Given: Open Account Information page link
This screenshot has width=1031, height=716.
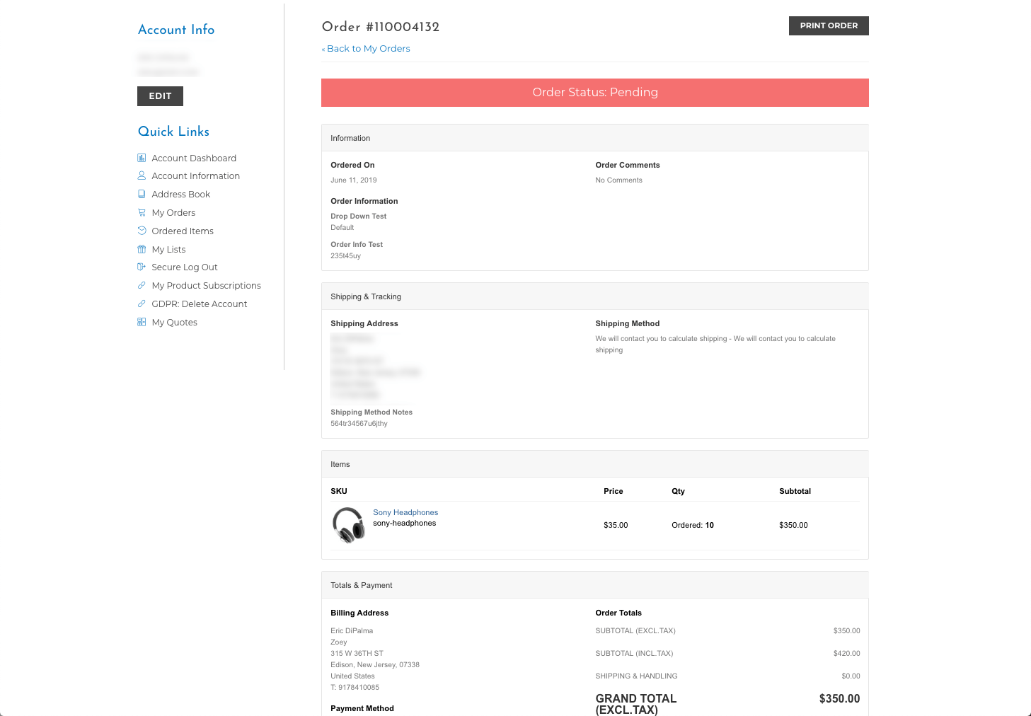Looking at the screenshot, I should pos(195,175).
